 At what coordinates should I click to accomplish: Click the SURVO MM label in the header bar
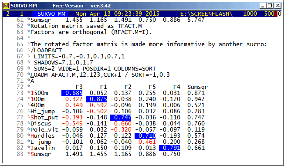point(51,14)
